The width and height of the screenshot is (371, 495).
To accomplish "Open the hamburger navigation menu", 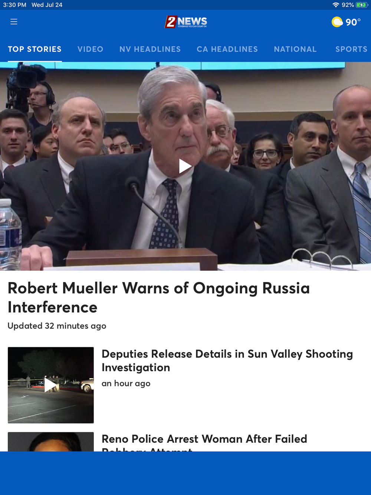I will point(14,22).
